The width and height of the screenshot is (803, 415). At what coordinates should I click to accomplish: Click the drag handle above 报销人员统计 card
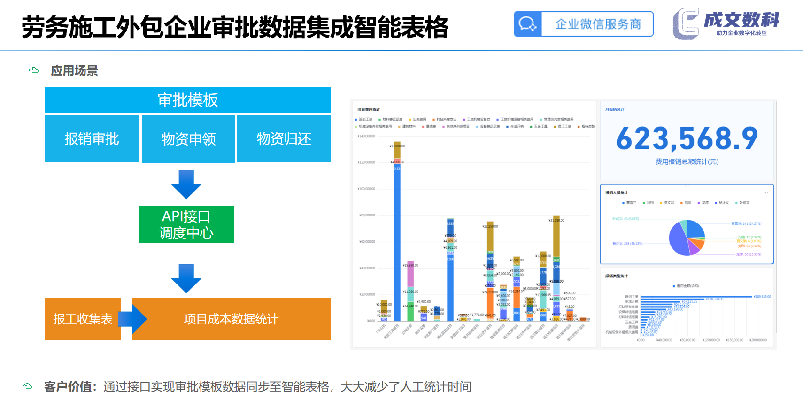coord(687,186)
